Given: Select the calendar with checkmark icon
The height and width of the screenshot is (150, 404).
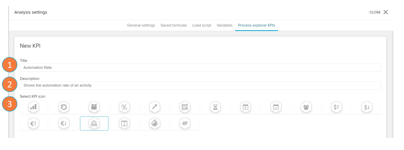Looking at the screenshot, I should tap(276, 107).
